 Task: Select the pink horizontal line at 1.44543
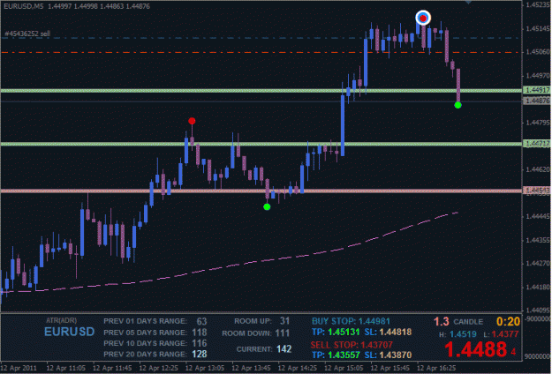(x=261, y=191)
